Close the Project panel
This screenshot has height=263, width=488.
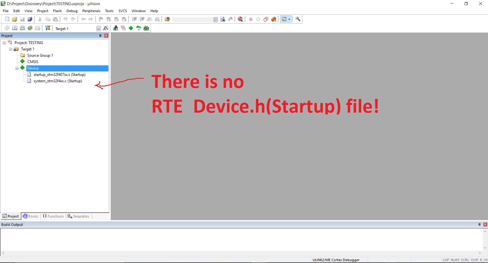pyautogui.click(x=106, y=36)
